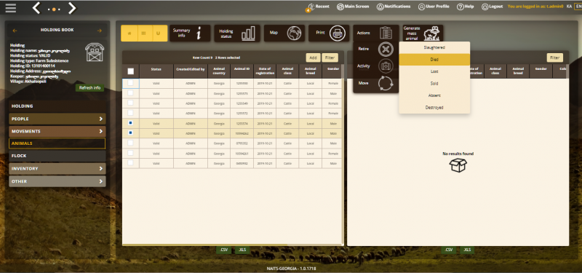This screenshot has height=273, width=582.
Task: Check the last animal row checkbox
Action: click(130, 162)
